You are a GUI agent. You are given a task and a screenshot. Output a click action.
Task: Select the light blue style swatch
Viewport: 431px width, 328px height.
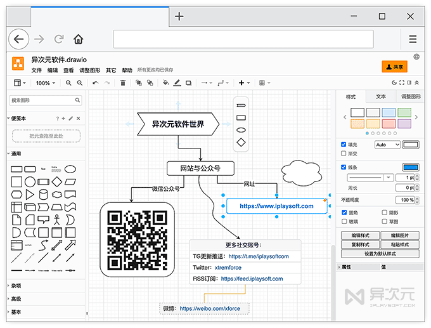[x=389, y=112]
